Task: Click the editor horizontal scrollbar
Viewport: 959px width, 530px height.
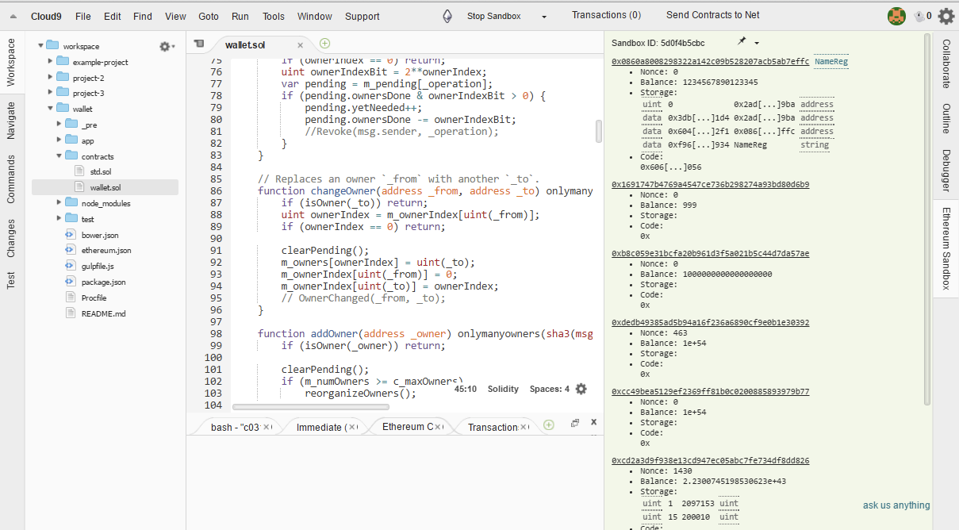Action: (309, 406)
